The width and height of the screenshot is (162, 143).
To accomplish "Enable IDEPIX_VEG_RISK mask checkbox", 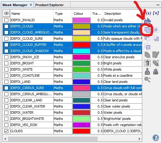I will 6,125.
